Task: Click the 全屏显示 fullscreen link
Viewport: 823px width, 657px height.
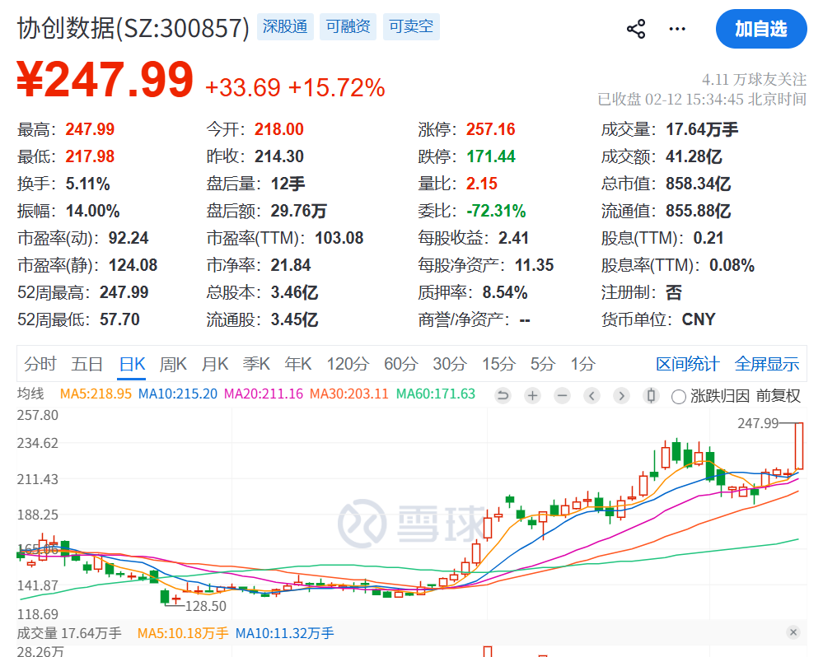Action: point(766,364)
